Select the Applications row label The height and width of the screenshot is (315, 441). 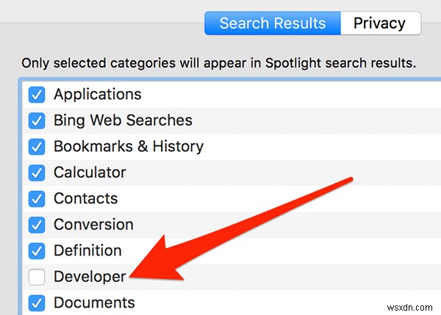coord(97,95)
